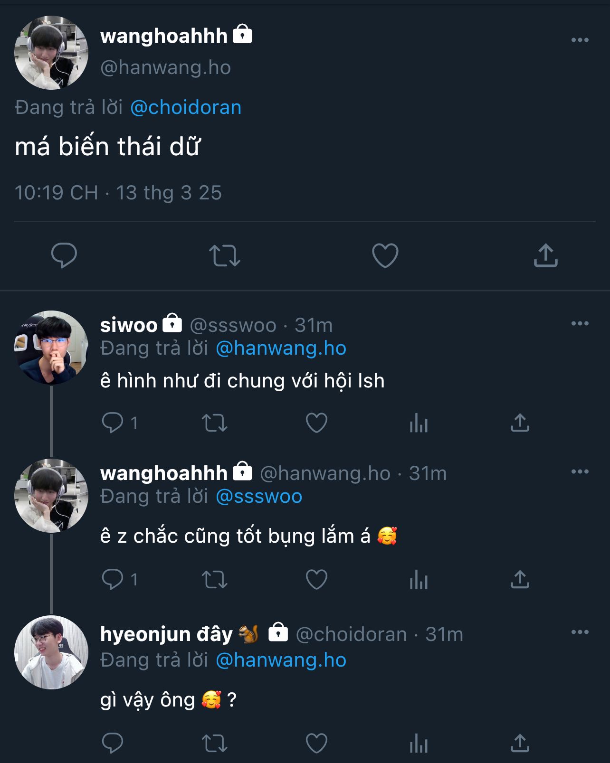Retweet wanghoahhh's "tốt bụng" reply
Viewport: 610px width, 763px height.
[215, 579]
